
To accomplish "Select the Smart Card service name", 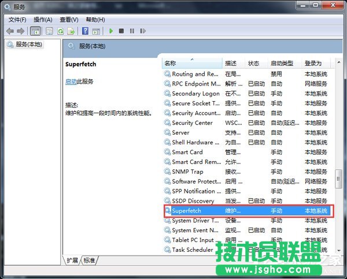I will (187, 152).
